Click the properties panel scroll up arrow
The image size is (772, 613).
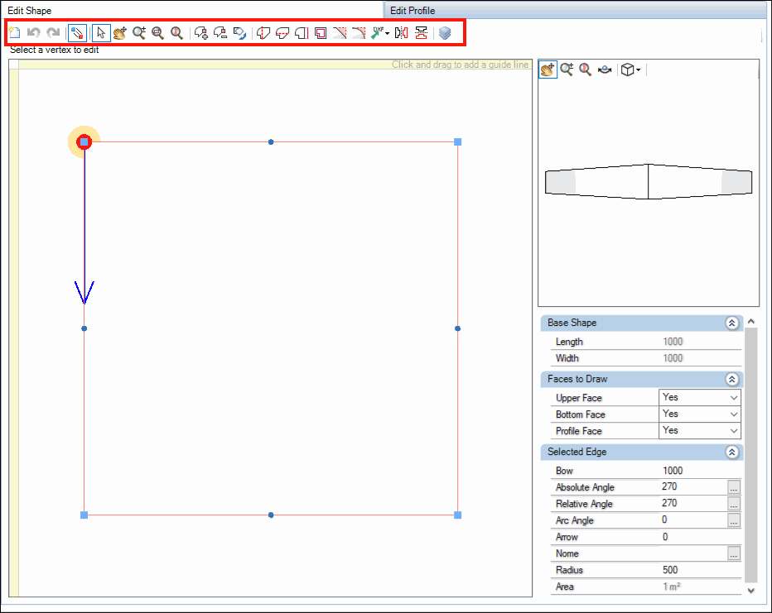pos(750,321)
